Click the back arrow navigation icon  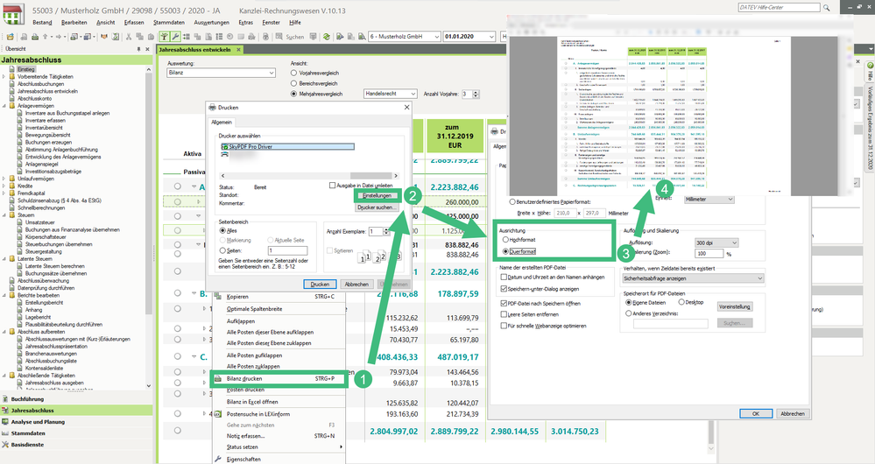45,36
